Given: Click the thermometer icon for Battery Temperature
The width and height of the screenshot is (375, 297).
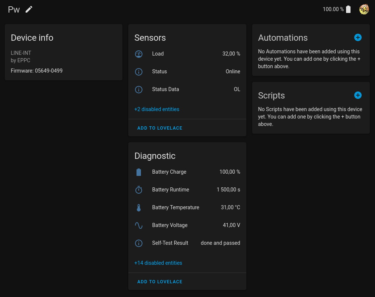Looking at the screenshot, I should click(139, 207).
